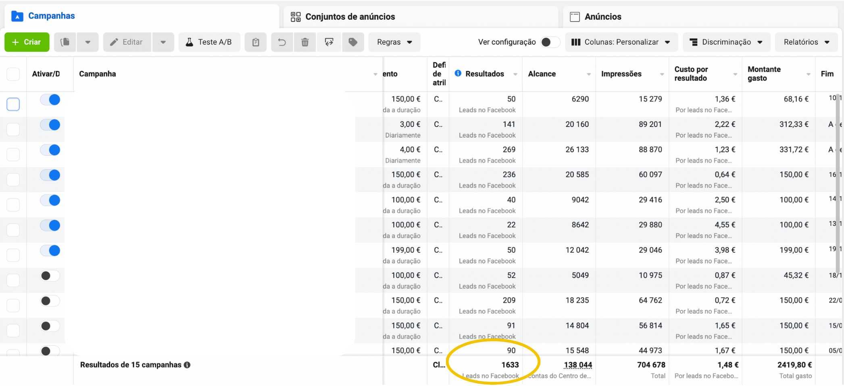
Task: Click the 2419,80 € total spent value
Action: (x=794, y=365)
